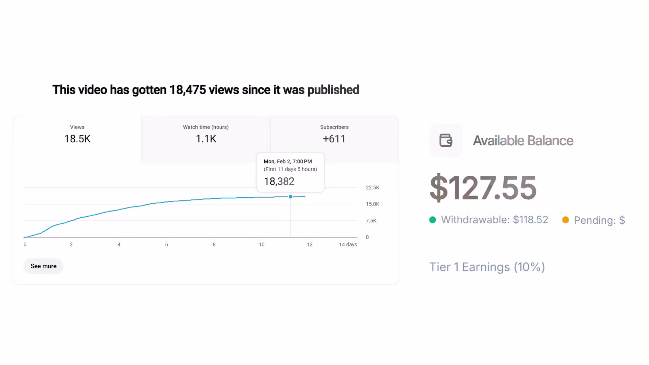
Task: Click the tooltip value 18,382
Action: 279,181
